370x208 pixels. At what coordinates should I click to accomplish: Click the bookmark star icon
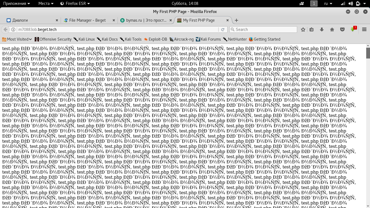[x=303, y=30]
